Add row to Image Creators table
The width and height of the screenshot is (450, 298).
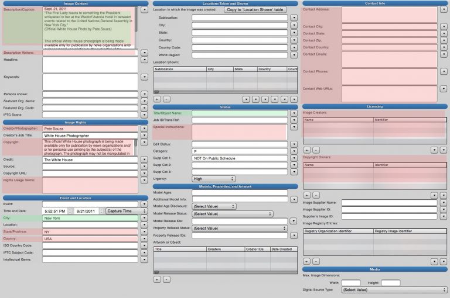point(307,150)
